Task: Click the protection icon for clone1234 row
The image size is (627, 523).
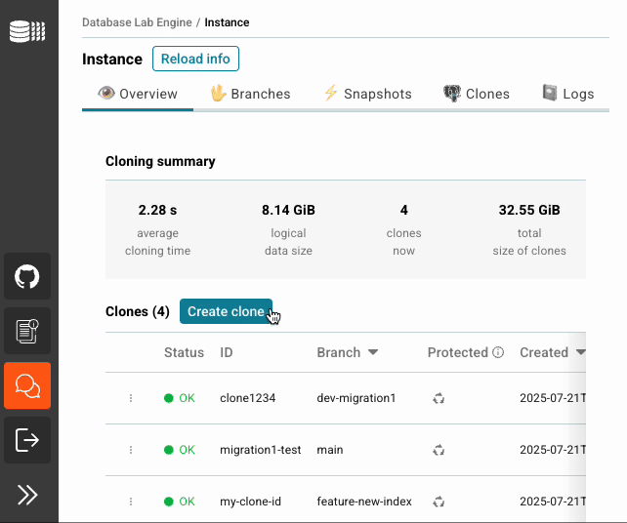Action: point(439,398)
